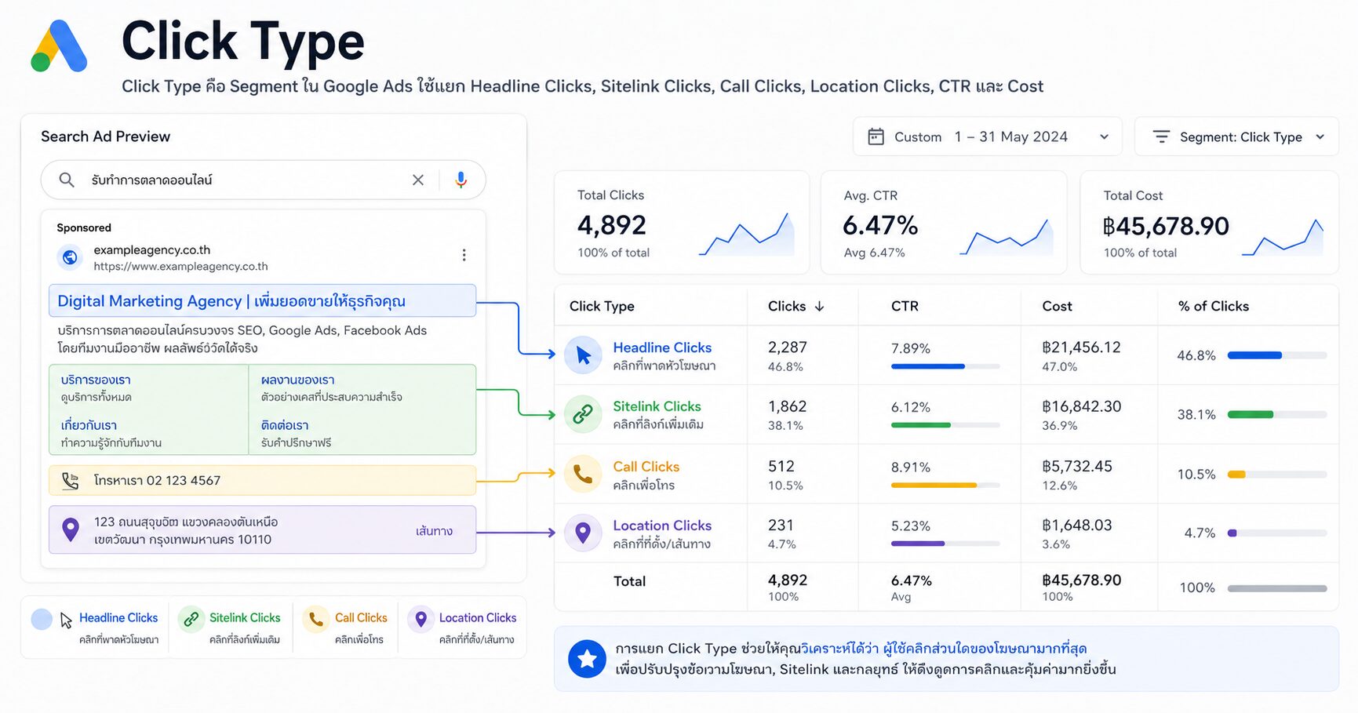This screenshot has width=1358, height=713.
Task: Click the Click Type column header
Action: 602,307
